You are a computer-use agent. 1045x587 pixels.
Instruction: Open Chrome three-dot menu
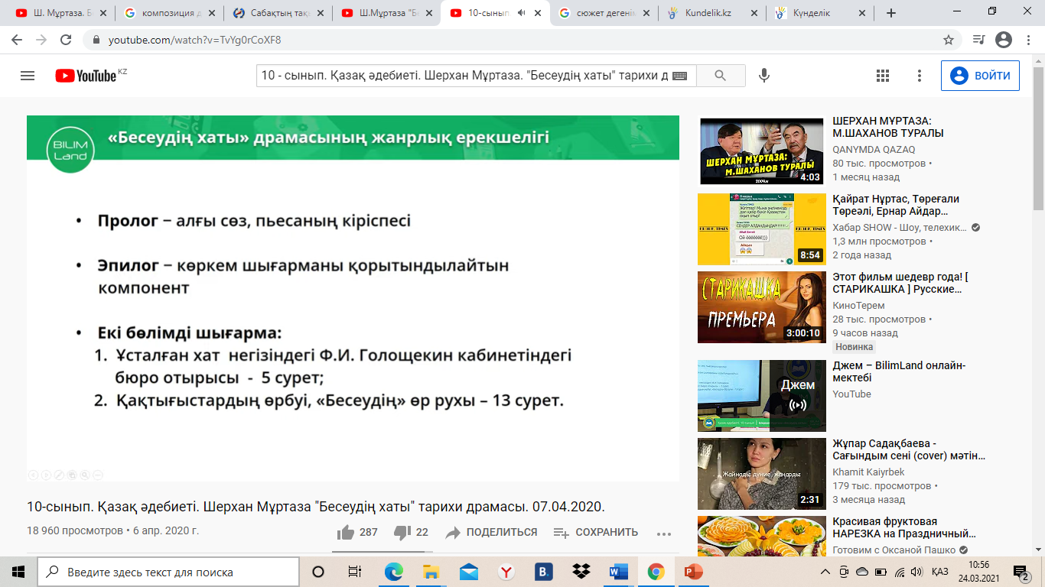(1029, 40)
